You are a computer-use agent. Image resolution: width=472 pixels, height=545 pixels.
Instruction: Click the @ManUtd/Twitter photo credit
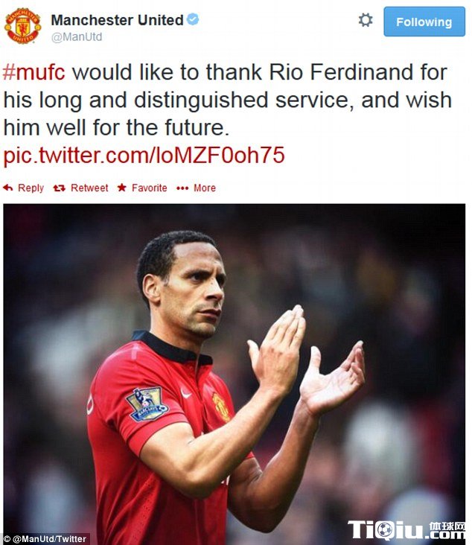pos(45,539)
